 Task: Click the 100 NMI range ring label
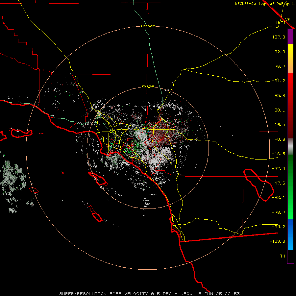[x=148, y=26]
